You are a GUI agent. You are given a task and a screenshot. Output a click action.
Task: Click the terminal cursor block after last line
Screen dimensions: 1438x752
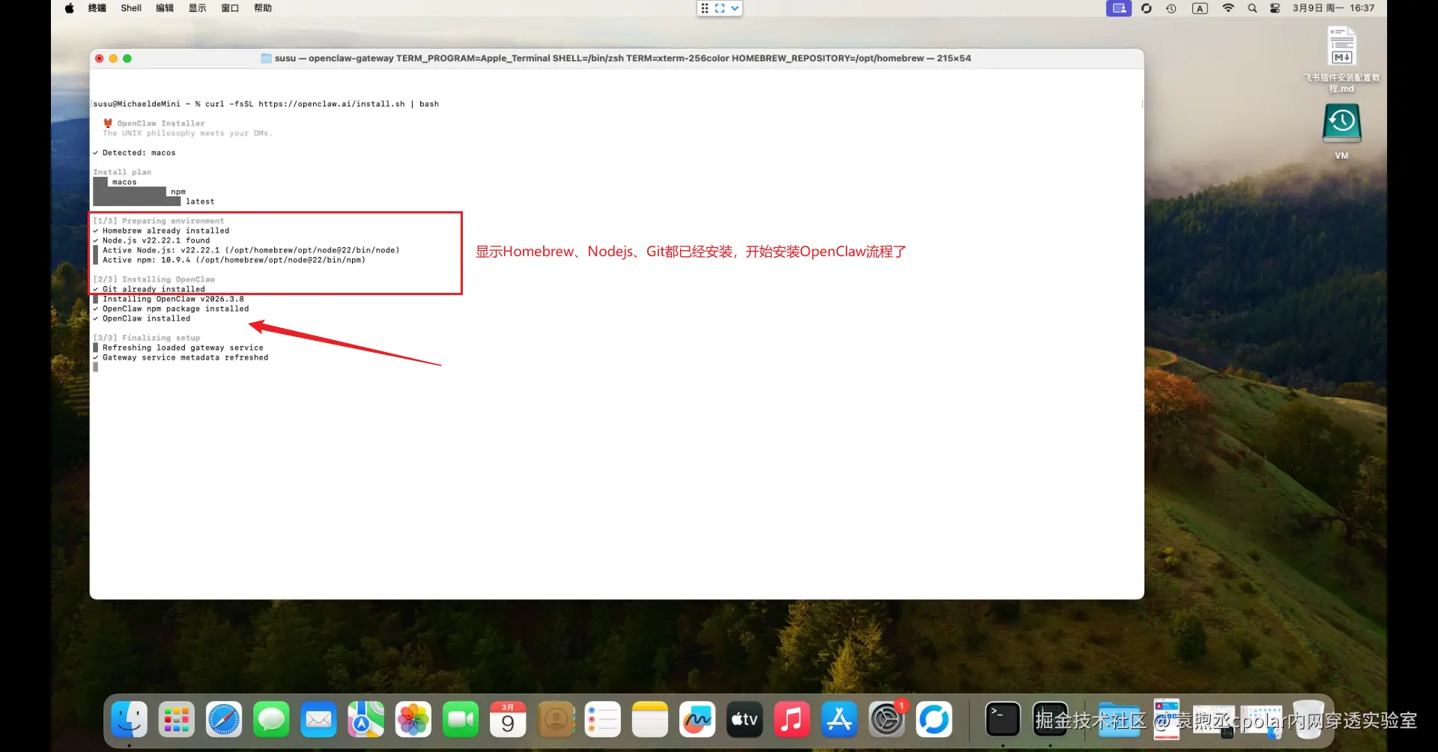96,367
